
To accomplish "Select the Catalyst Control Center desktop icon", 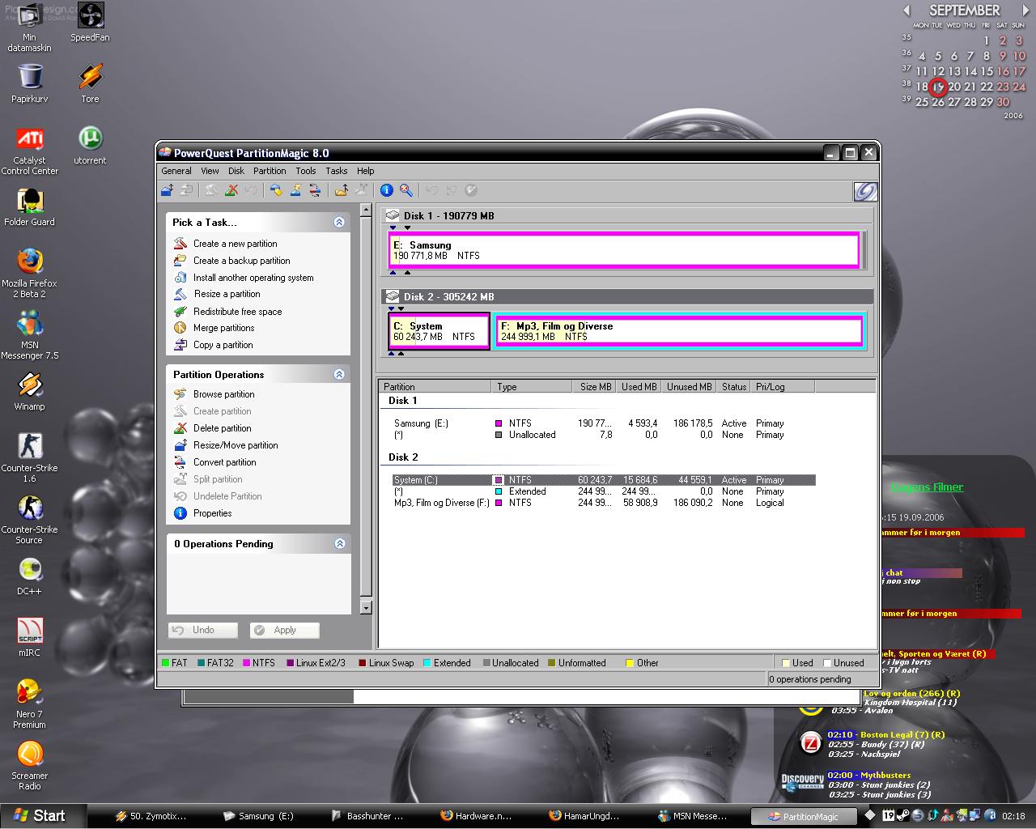I will point(30,151).
